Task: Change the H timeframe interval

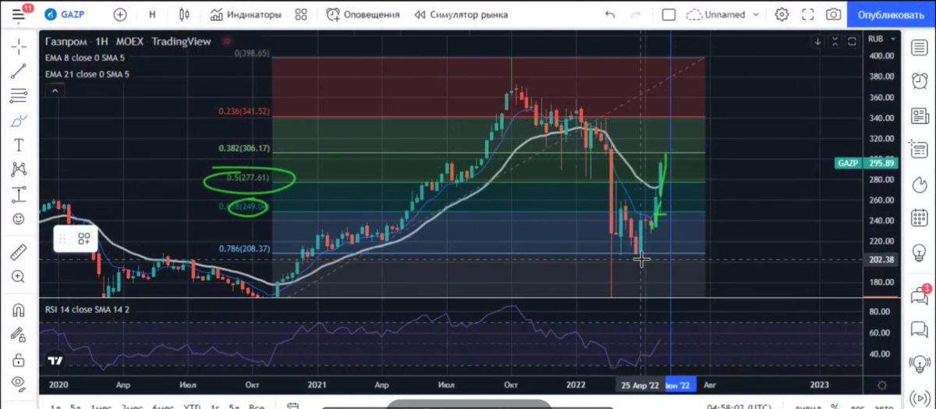Action: pos(152,14)
